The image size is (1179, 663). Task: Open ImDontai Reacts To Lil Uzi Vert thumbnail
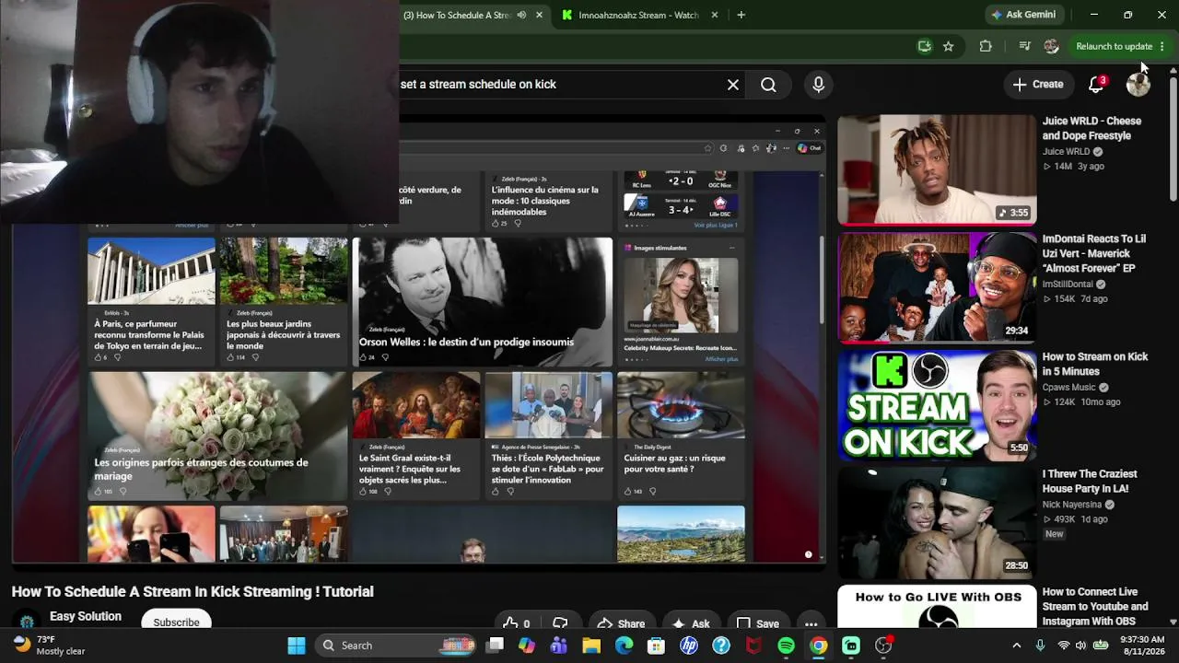[937, 287]
